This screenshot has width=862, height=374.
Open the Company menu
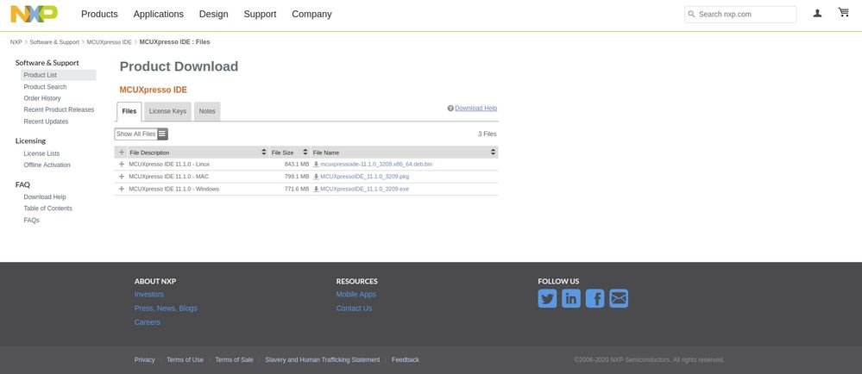pyautogui.click(x=311, y=15)
